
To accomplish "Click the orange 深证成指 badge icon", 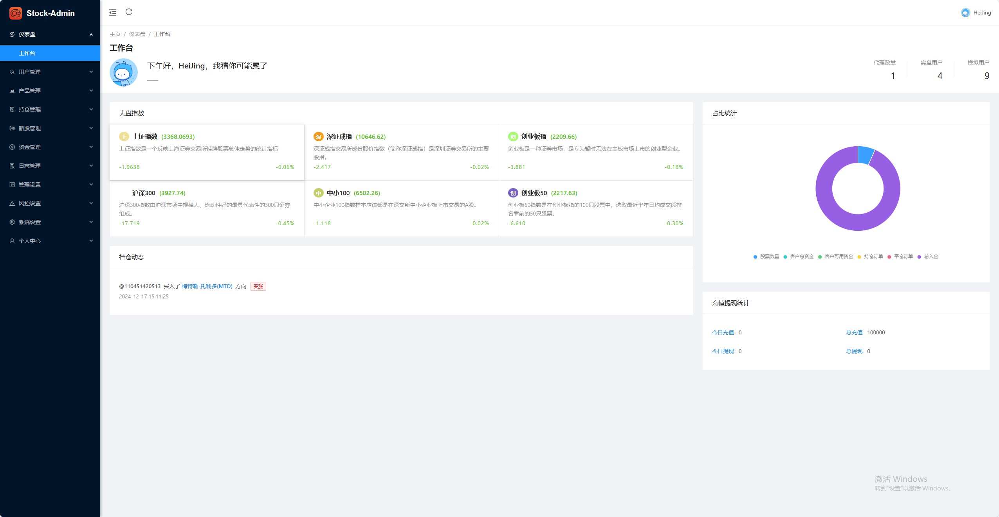I will coord(318,136).
